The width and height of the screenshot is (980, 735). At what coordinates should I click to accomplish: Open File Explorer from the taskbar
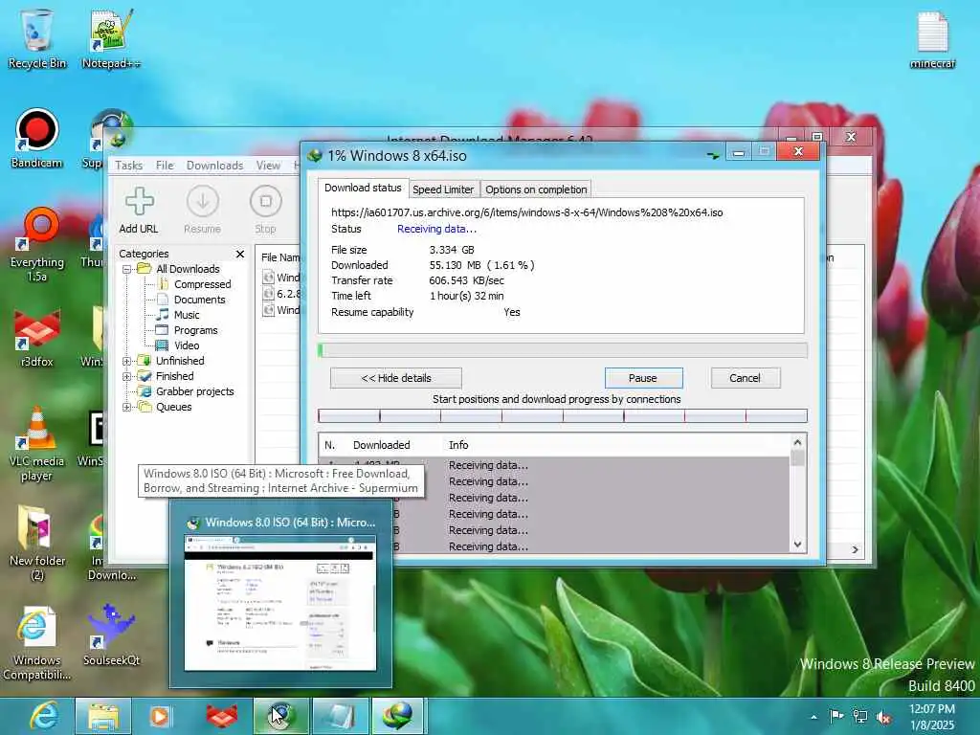pos(103,716)
